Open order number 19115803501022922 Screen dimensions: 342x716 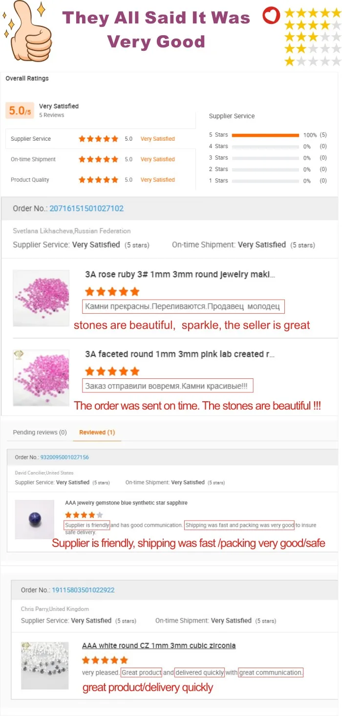point(83,590)
